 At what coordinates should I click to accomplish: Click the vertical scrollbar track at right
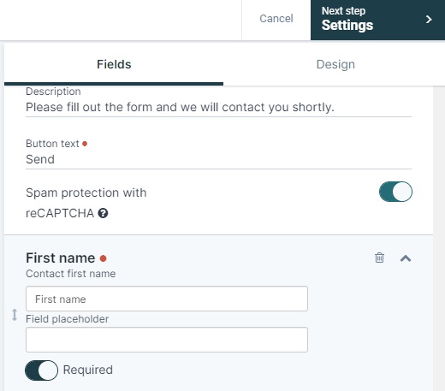click(439, 238)
